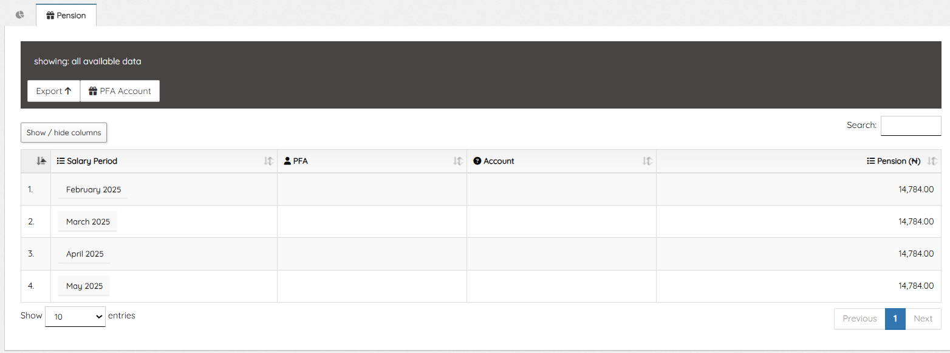Image resolution: width=950 pixels, height=353 pixels.
Task: Click the list icon beside Pension (₦)
Action: (871, 161)
